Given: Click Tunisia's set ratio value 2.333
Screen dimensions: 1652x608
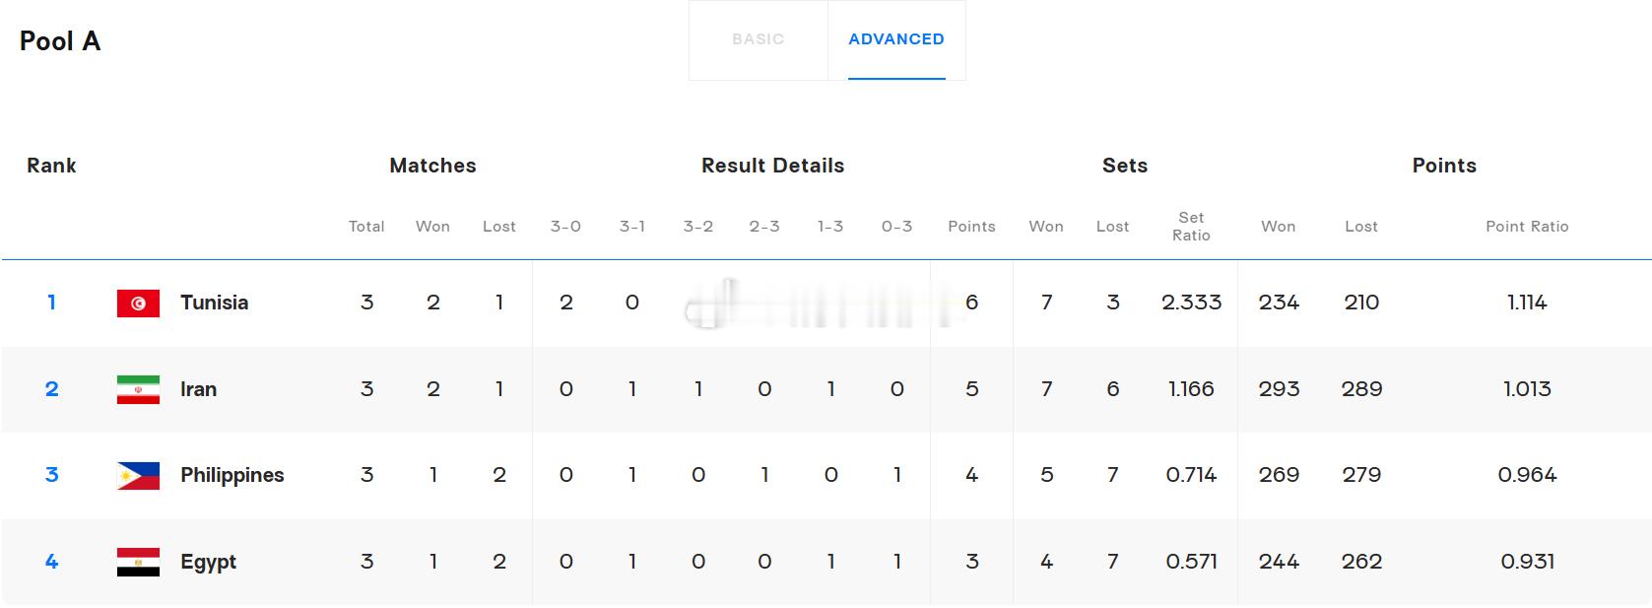Looking at the screenshot, I should [x=1191, y=303].
